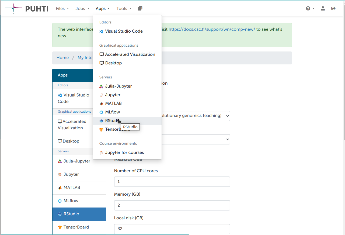Open the help question mark menu

click(x=310, y=9)
